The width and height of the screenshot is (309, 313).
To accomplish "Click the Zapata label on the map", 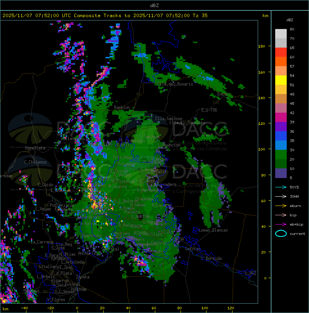I will coord(82,277).
